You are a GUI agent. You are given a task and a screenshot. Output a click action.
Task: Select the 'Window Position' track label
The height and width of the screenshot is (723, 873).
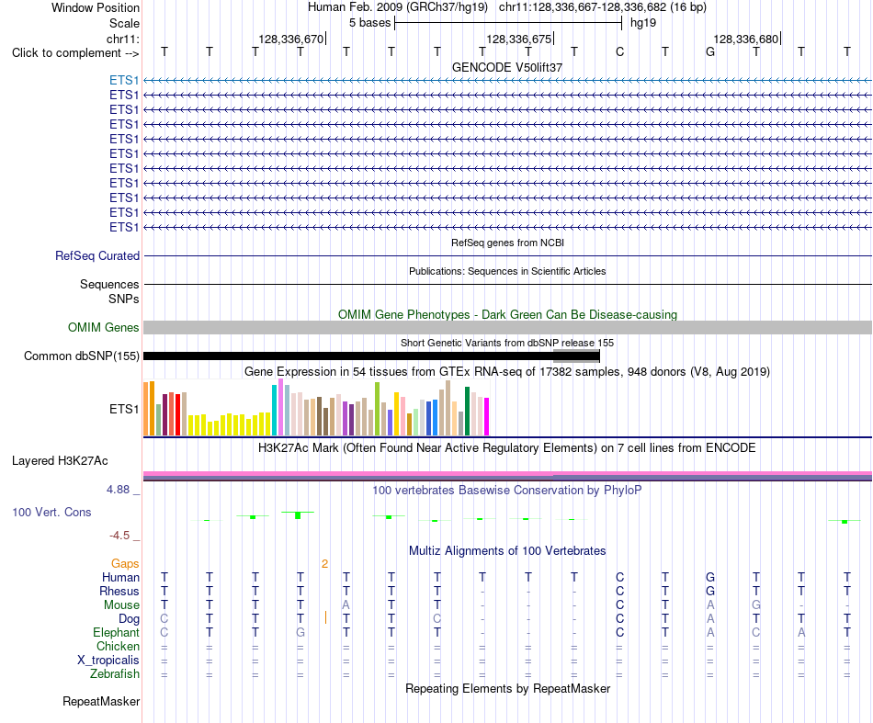pos(96,7)
